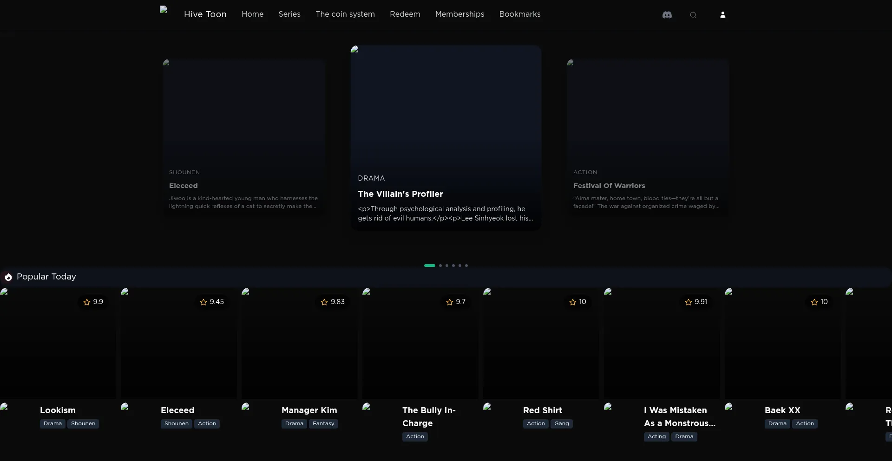Image resolution: width=892 pixels, height=461 pixels.
Task: Open the user account icon
Action: [x=722, y=15]
